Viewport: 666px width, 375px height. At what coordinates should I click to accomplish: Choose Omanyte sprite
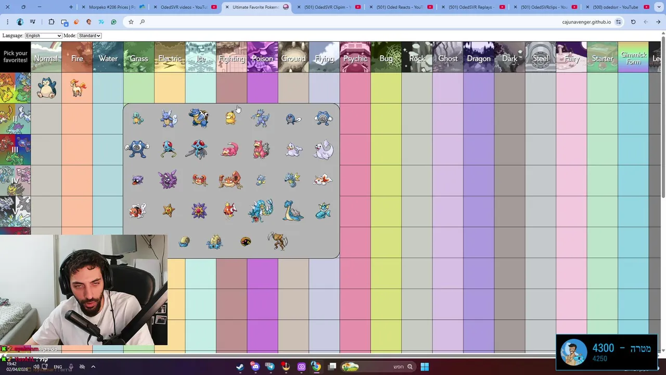coord(184,242)
